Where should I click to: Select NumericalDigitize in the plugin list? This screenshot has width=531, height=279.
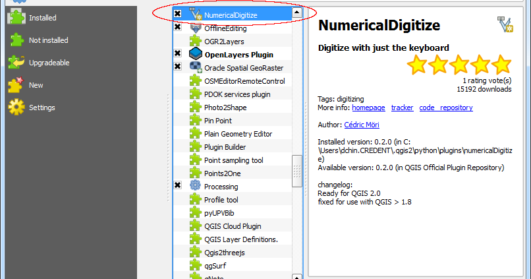(233, 15)
